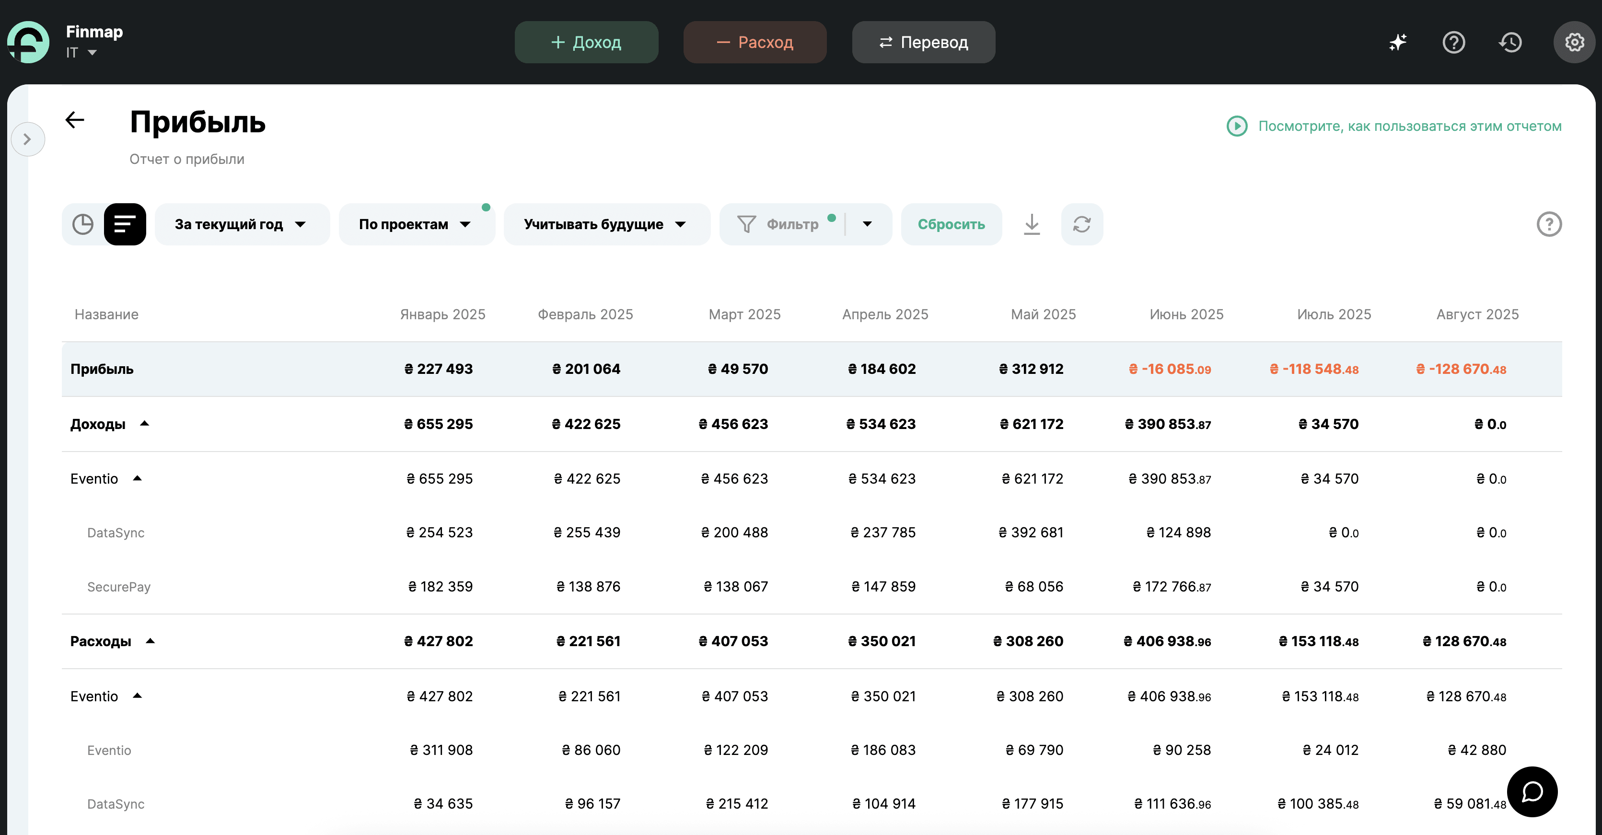The height and width of the screenshot is (835, 1602).
Task: Click the Июль 2025 column header
Action: coord(1334,314)
